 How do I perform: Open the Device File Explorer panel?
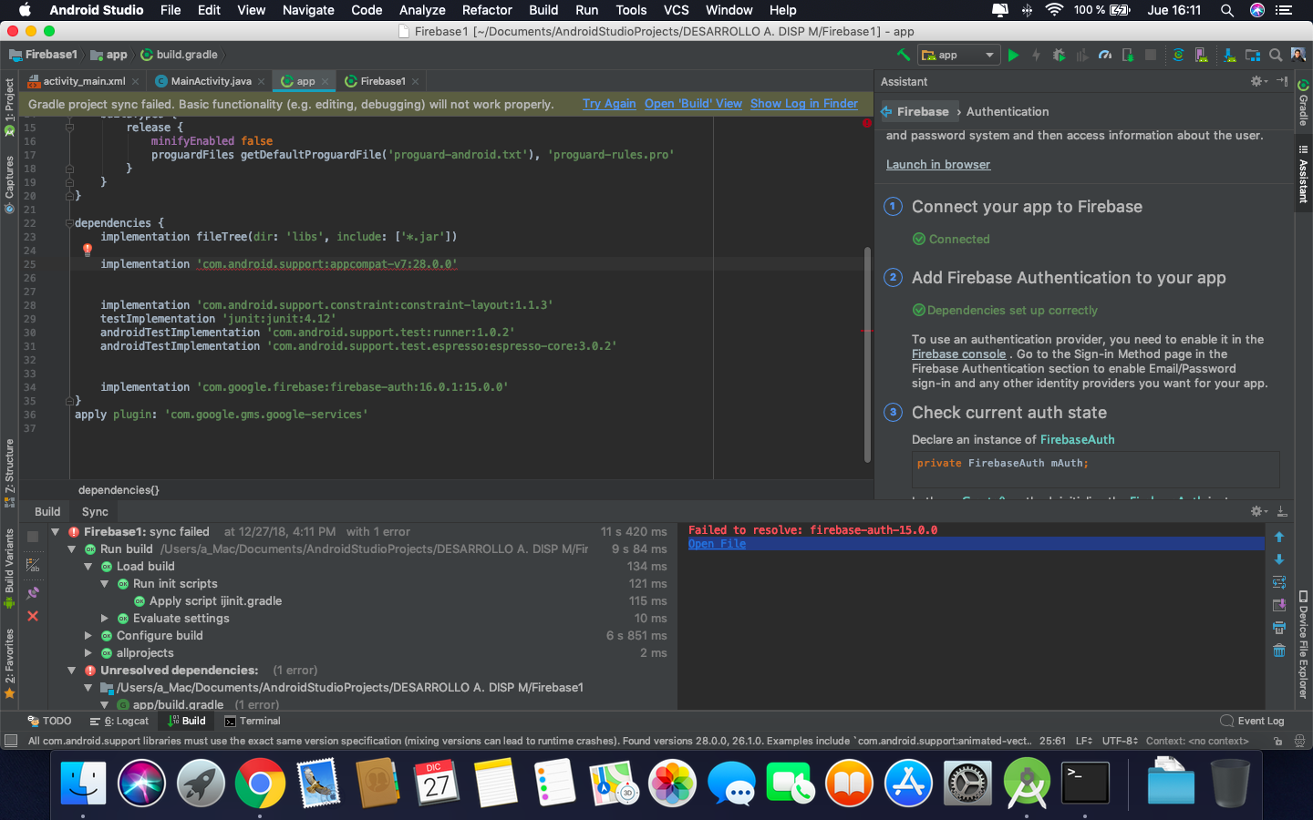pyautogui.click(x=1303, y=645)
